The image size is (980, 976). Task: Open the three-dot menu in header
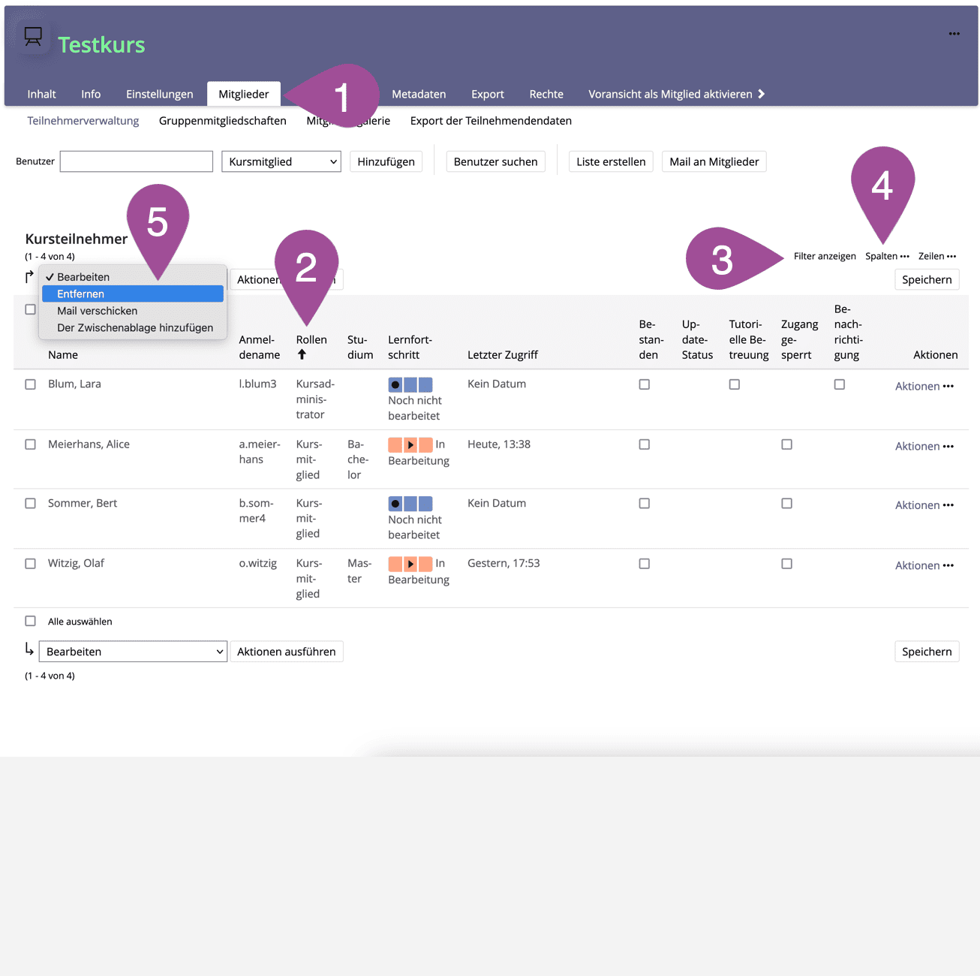coord(954,34)
